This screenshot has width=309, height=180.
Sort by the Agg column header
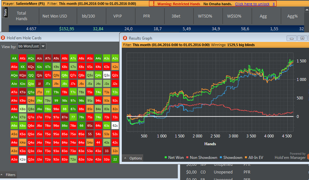pos(263,16)
